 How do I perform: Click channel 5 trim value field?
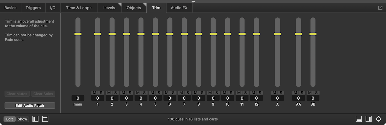[x=155, y=98]
